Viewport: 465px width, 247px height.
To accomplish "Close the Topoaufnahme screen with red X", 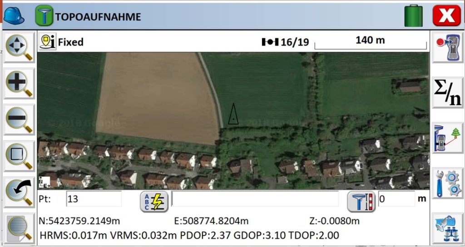I will [x=446, y=16].
